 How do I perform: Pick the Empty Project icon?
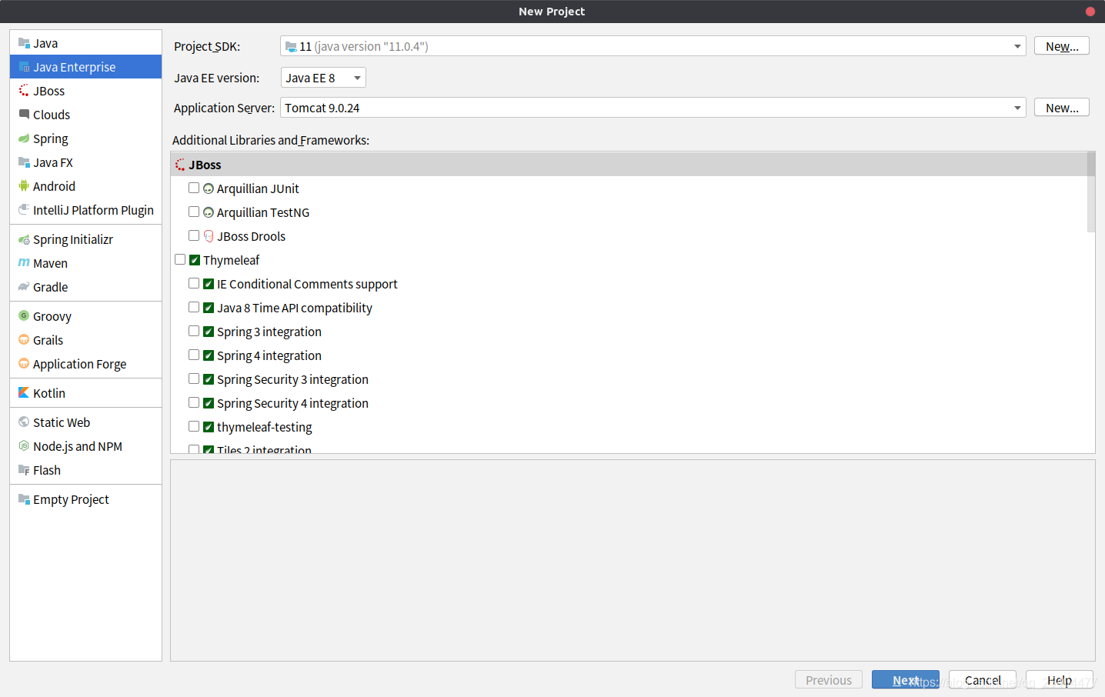[x=24, y=499]
